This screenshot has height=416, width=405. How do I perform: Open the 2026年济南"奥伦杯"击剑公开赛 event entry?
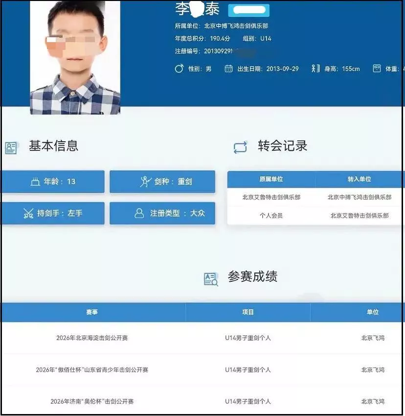point(92,401)
